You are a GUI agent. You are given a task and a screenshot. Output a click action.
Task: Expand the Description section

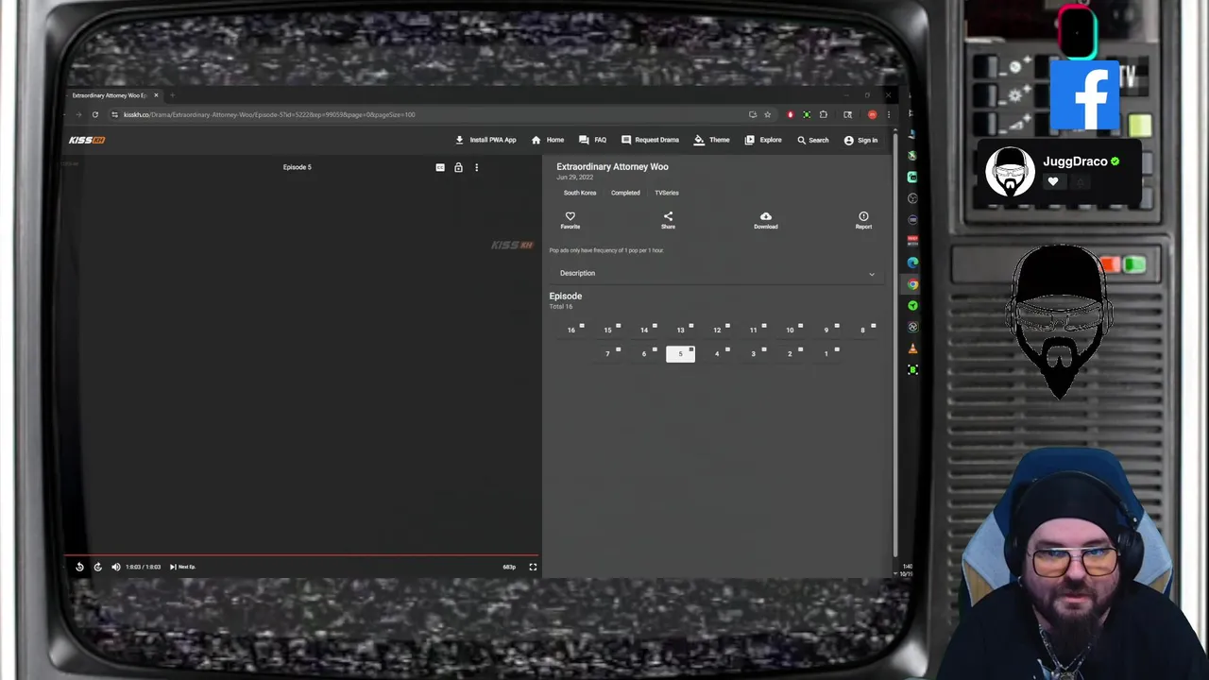coord(717,273)
